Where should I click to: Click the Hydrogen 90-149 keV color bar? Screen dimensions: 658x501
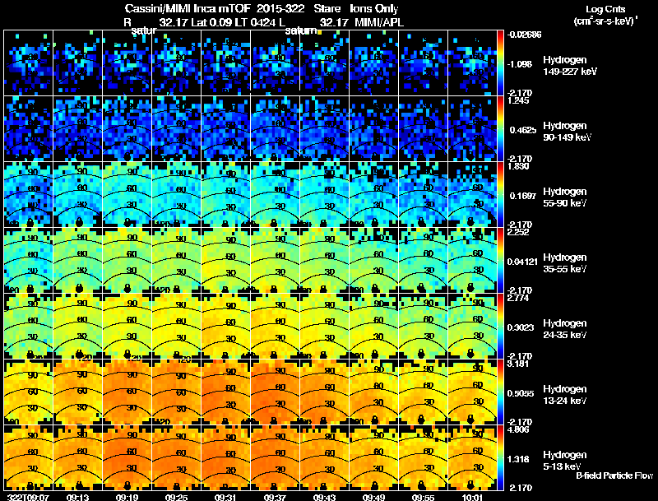coord(500,128)
